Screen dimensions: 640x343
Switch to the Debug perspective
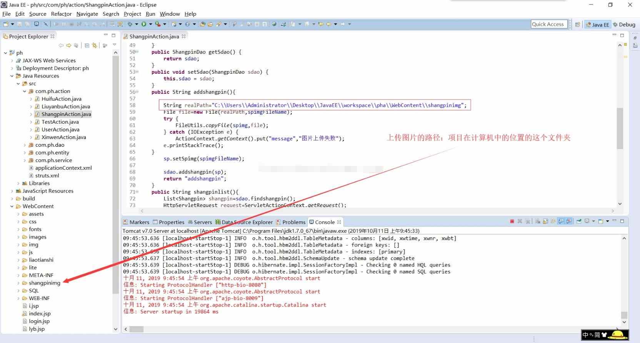pos(624,24)
